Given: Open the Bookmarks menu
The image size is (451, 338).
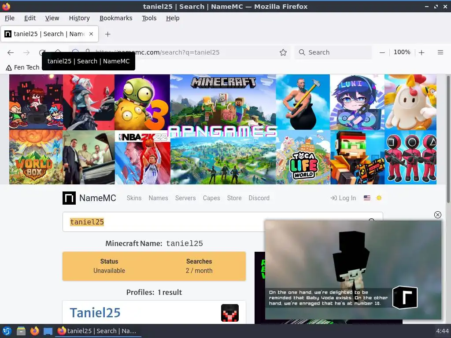Looking at the screenshot, I should click(x=116, y=18).
